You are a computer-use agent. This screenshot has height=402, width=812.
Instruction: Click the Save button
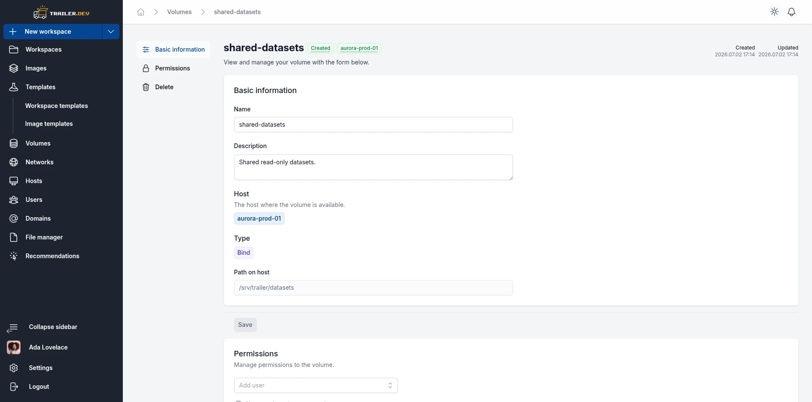[x=245, y=325]
